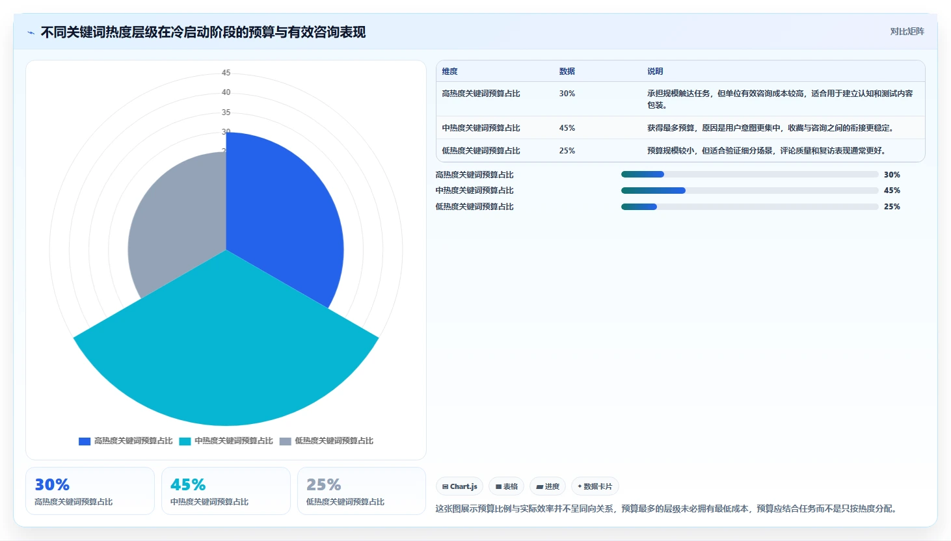Viewport: 951px width, 541px height.
Task: Select the 45% data card
Action: tap(226, 491)
